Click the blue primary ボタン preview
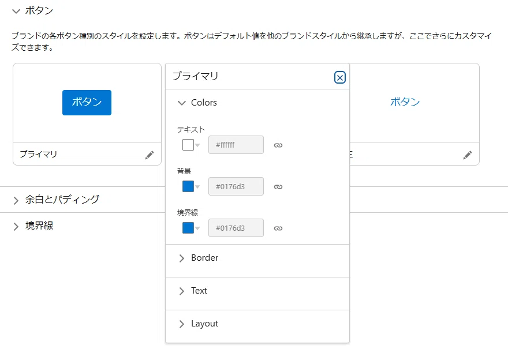The image size is (508, 353). 87,102
